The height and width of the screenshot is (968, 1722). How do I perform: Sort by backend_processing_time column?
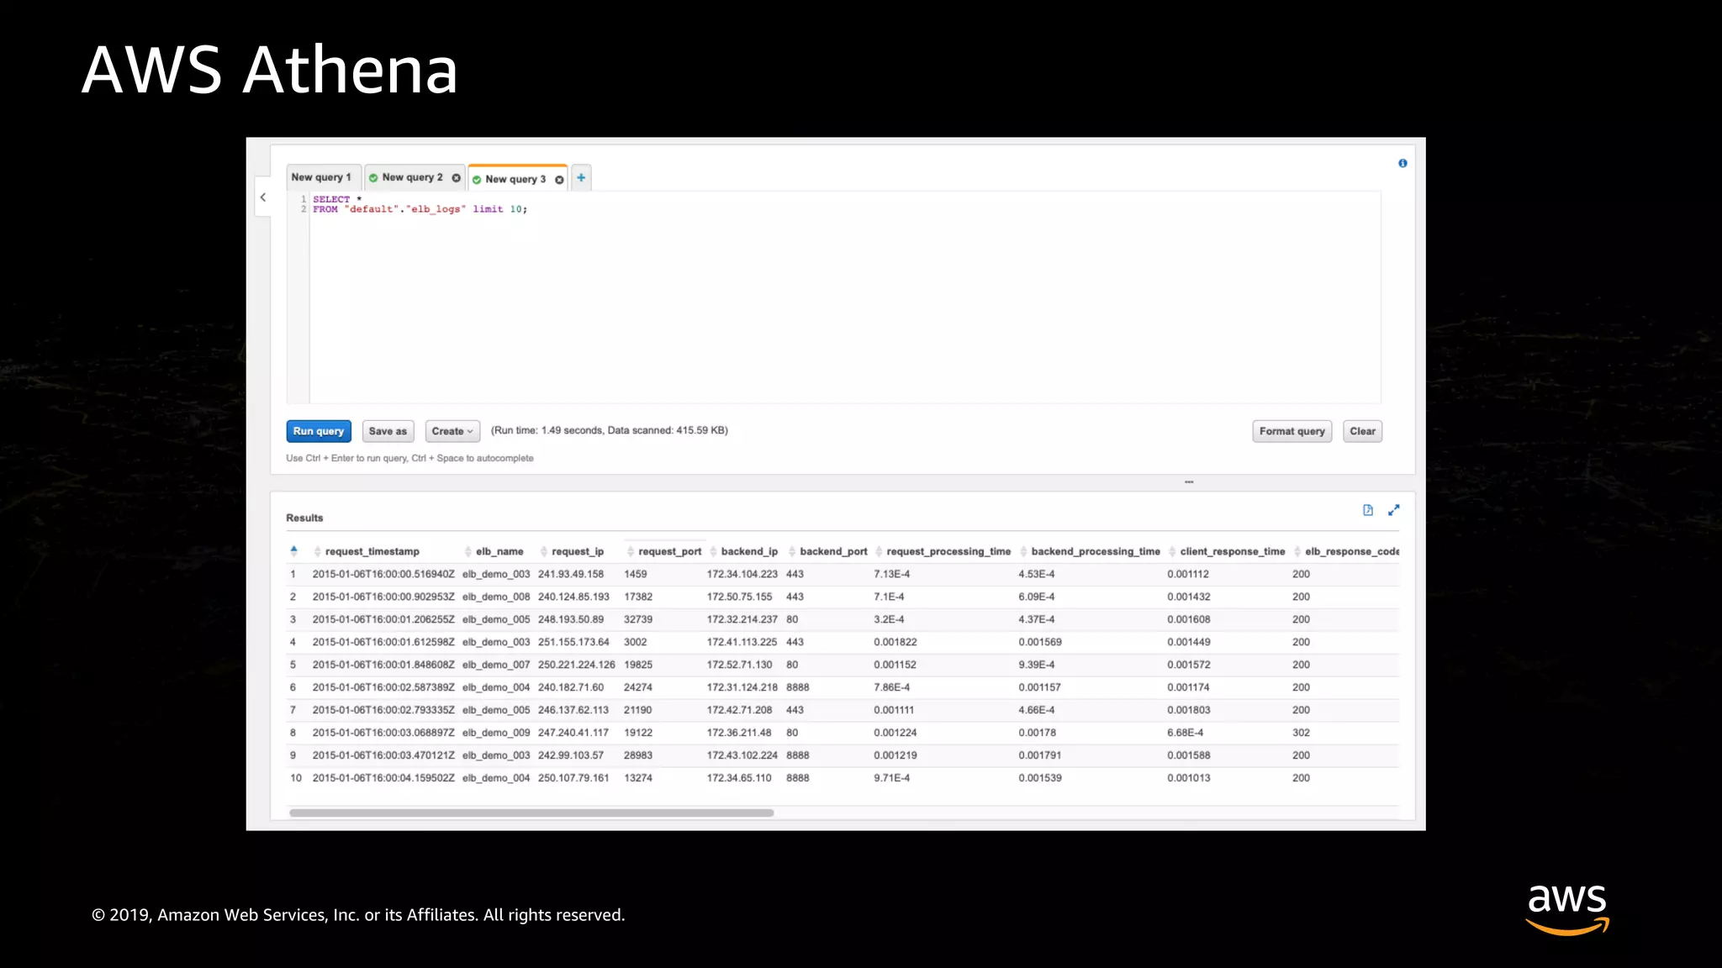point(1090,552)
